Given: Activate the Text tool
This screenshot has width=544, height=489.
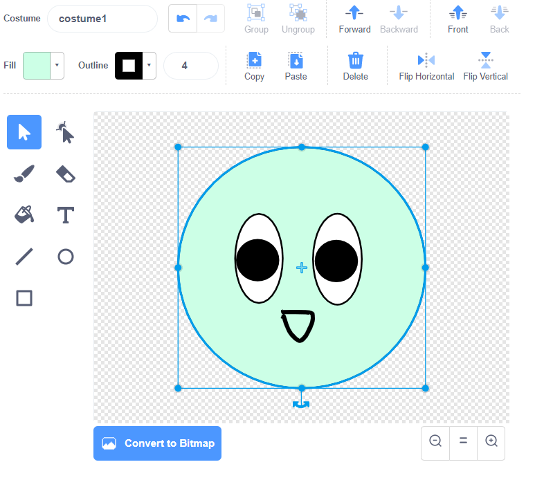Looking at the screenshot, I should 65,215.
